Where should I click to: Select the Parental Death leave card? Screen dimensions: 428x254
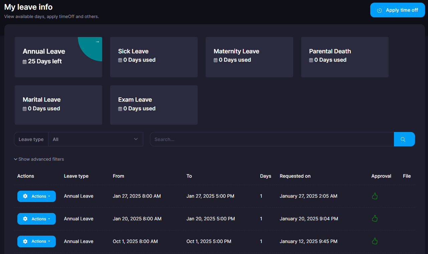click(x=345, y=57)
